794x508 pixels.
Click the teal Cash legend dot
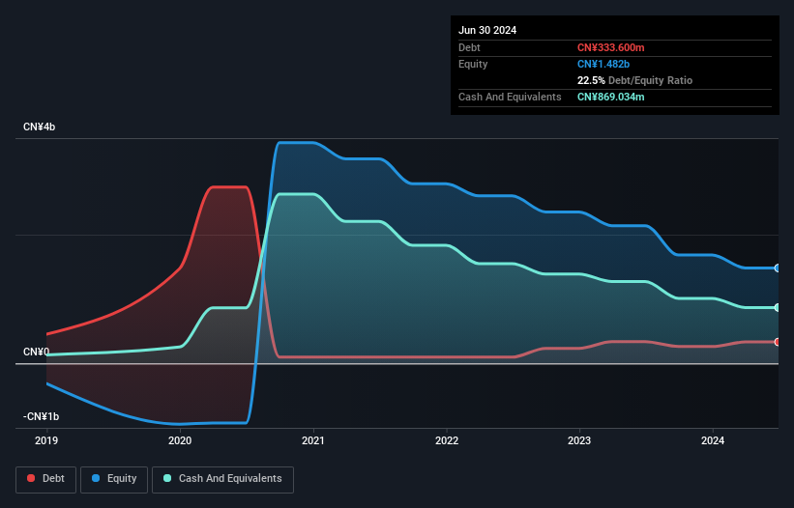click(167, 478)
